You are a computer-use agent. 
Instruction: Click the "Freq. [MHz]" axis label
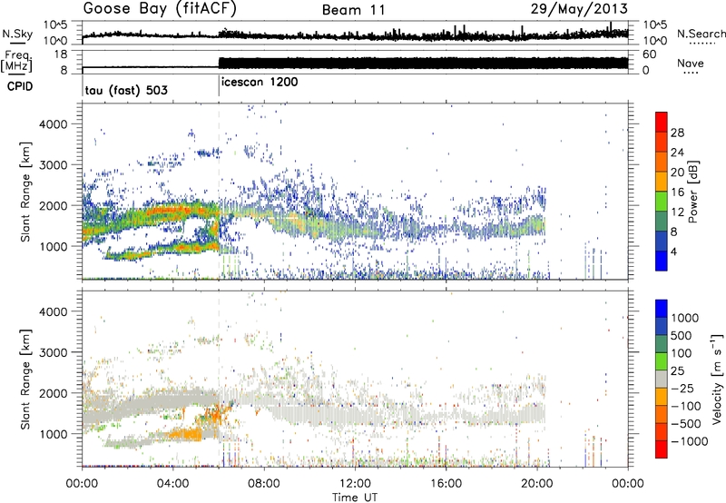pyautogui.click(x=17, y=62)
